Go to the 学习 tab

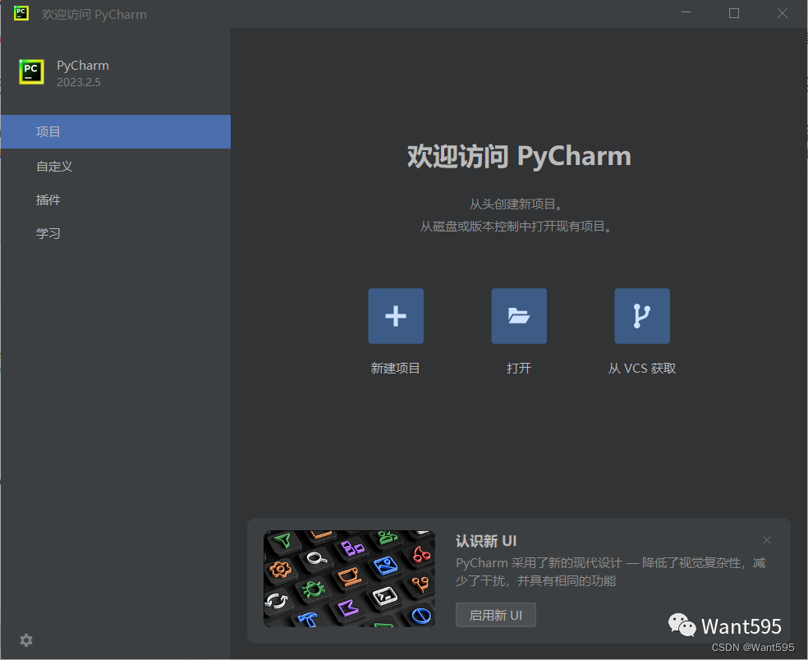[x=116, y=233]
